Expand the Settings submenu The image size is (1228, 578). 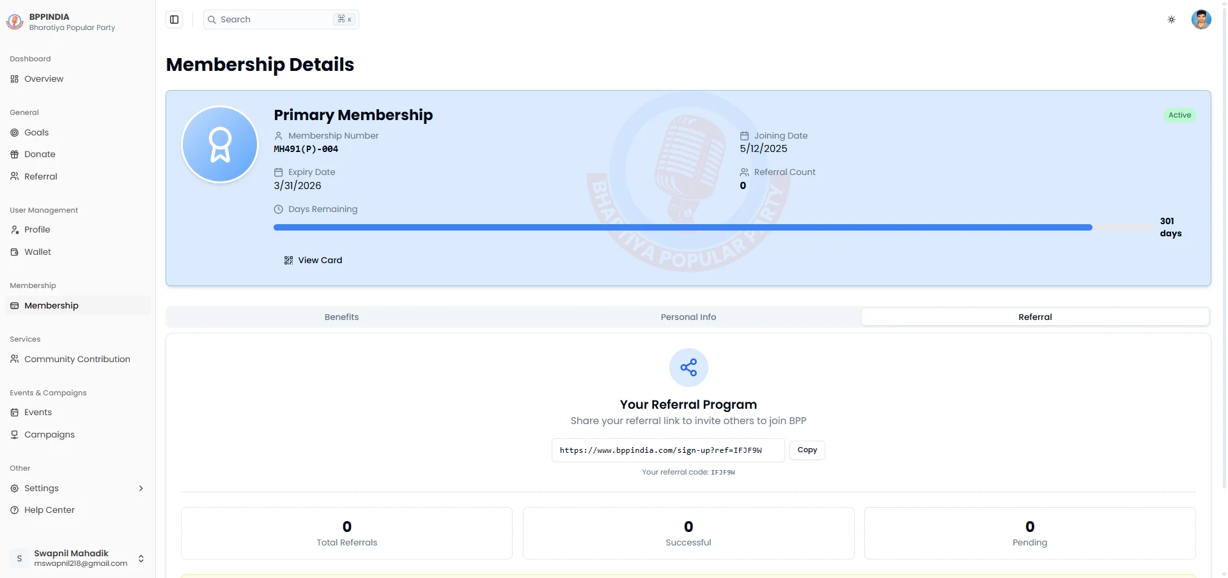78,489
